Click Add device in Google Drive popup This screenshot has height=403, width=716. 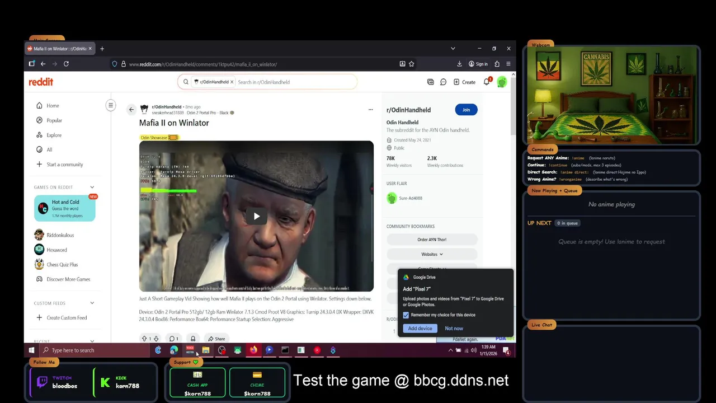420,329
